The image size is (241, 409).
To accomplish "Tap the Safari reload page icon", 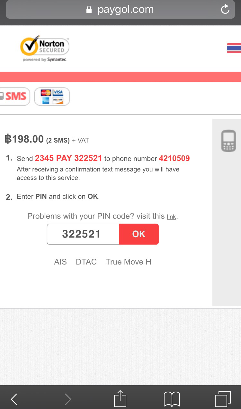I will [225, 10].
